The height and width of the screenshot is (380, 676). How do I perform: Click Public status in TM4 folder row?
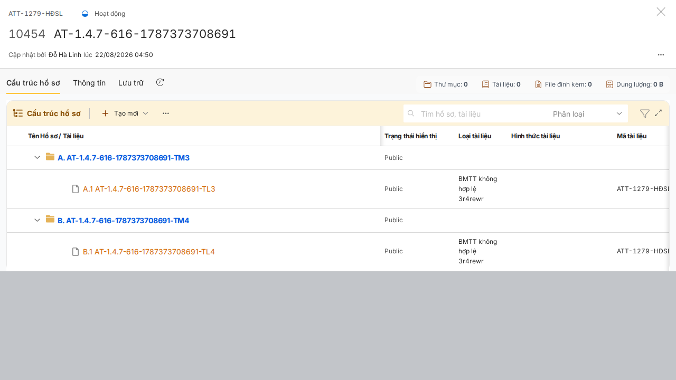(393, 220)
